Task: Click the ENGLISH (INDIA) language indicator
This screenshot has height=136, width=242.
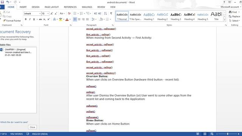Action: coord(40,134)
